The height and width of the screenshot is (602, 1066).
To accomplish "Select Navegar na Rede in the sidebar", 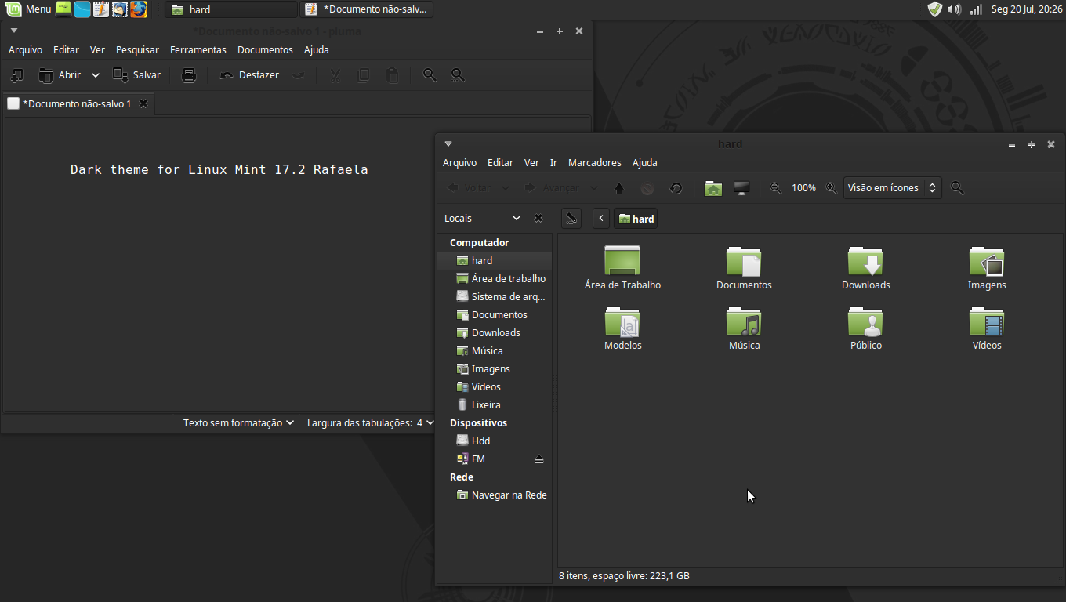I will 495,495.
